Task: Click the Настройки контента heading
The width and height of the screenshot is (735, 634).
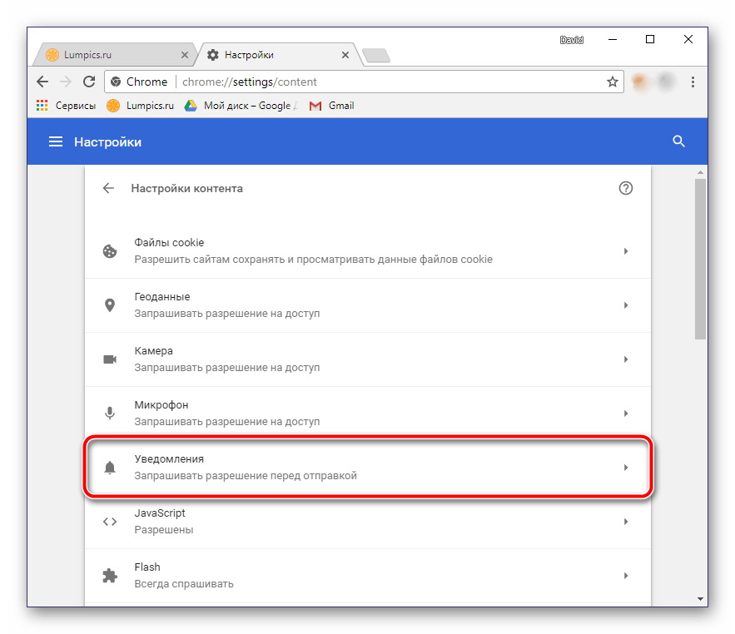Action: pos(187,188)
